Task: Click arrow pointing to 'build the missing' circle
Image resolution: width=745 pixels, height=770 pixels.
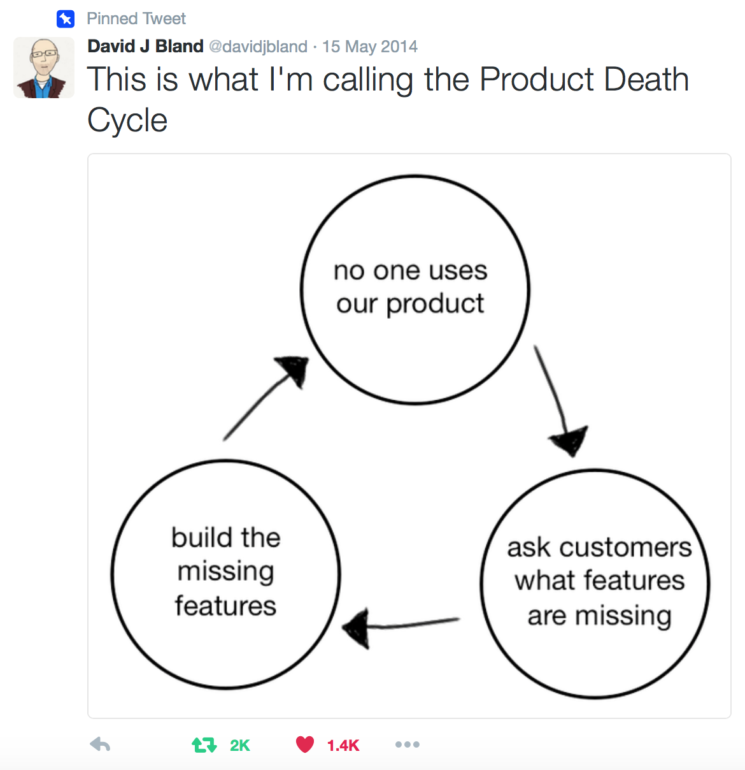Action: click(x=401, y=628)
